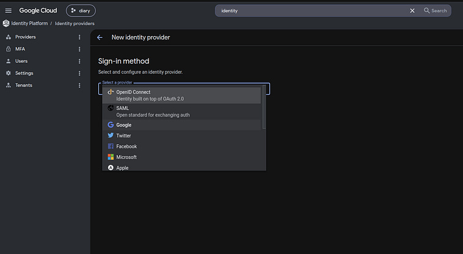Image resolution: width=463 pixels, height=254 pixels.
Task: Open the Identity Platform breadcrumb
Action: point(29,23)
